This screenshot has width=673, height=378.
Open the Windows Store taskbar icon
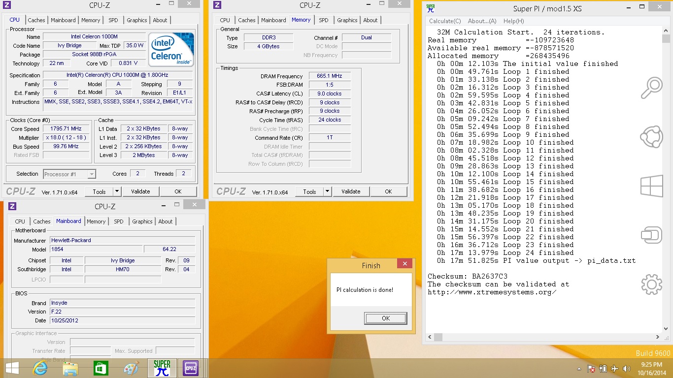tap(101, 368)
